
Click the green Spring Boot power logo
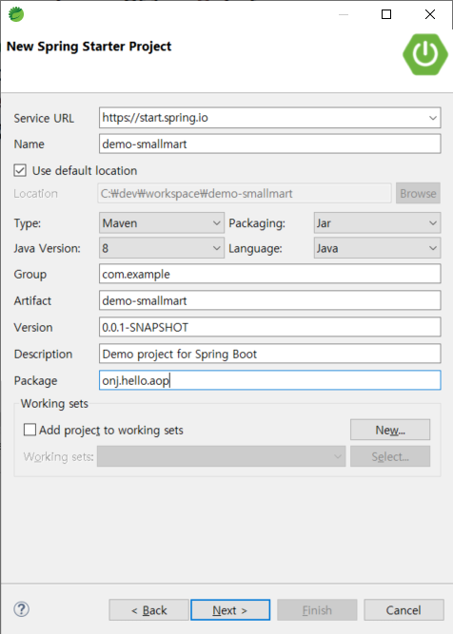click(425, 54)
